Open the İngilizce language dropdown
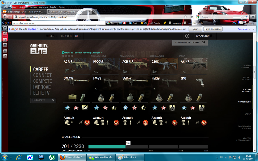This screenshot has width=258, height=161. pos(33,29)
